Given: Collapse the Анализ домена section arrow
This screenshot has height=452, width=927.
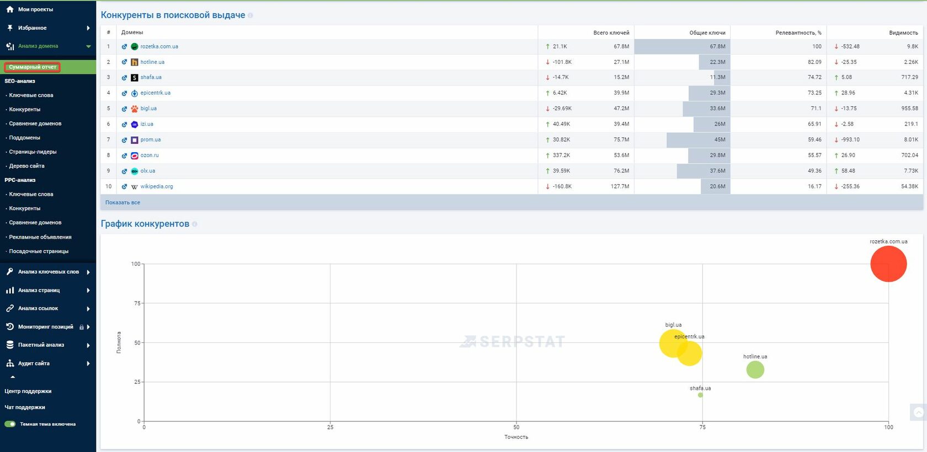Looking at the screenshot, I should click(88, 46).
